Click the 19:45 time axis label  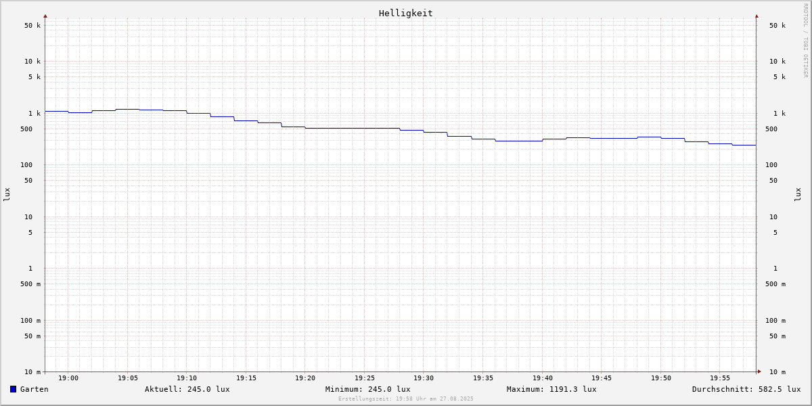click(x=602, y=378)
